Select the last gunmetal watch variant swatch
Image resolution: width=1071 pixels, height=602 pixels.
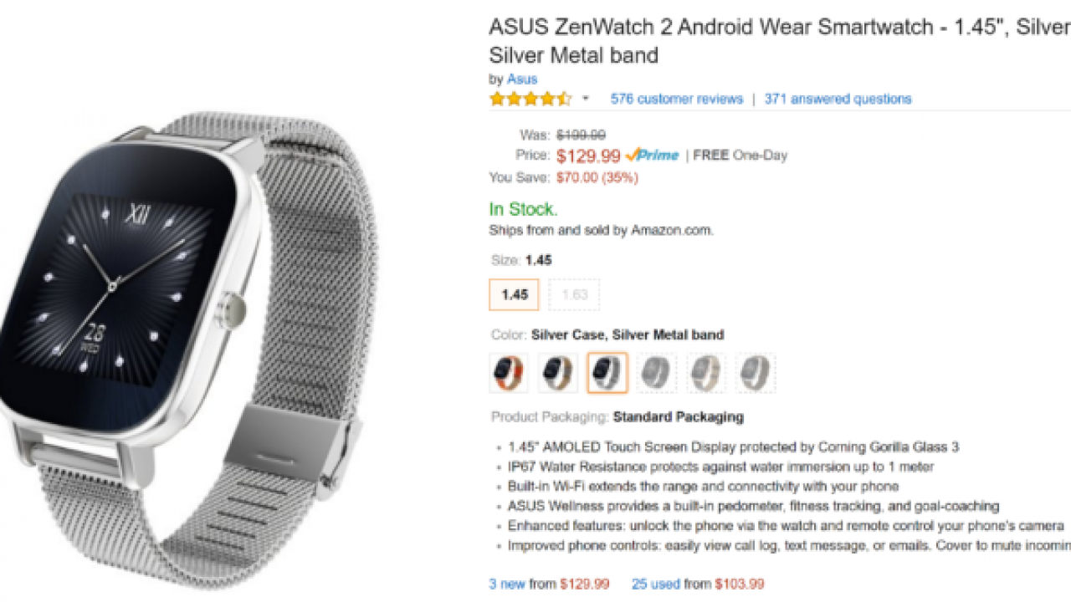pos(754,372)
